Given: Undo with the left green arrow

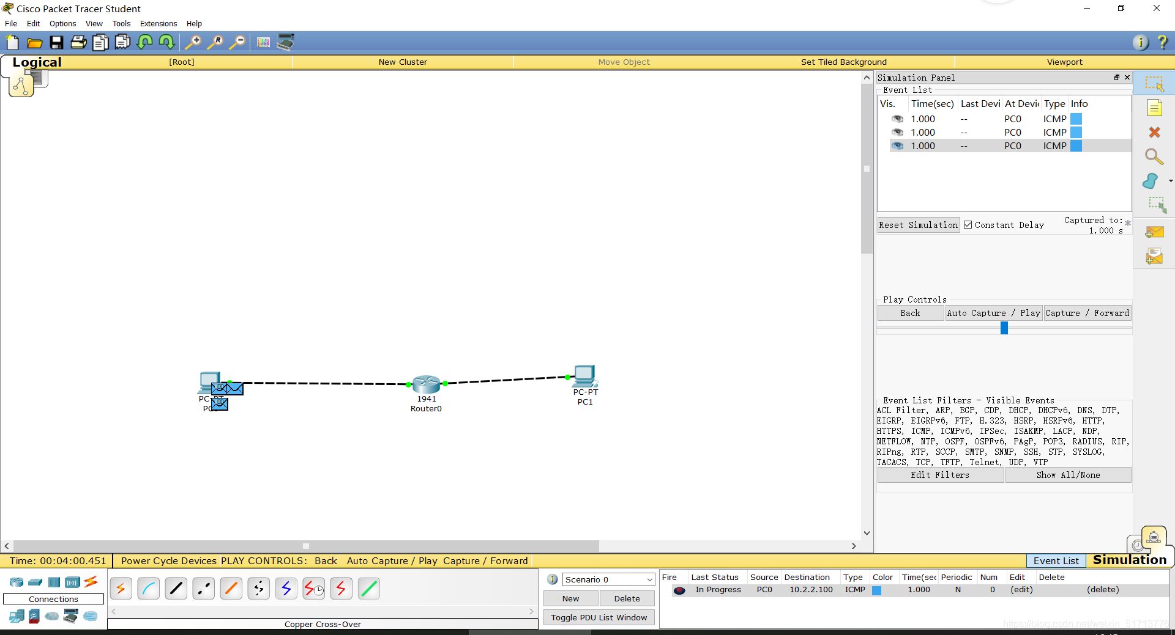Looking at the screenshot, I should click(x=145, y=42).
